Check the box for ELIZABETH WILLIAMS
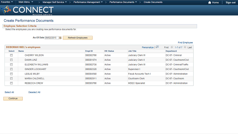 click(x=12, y=64)
